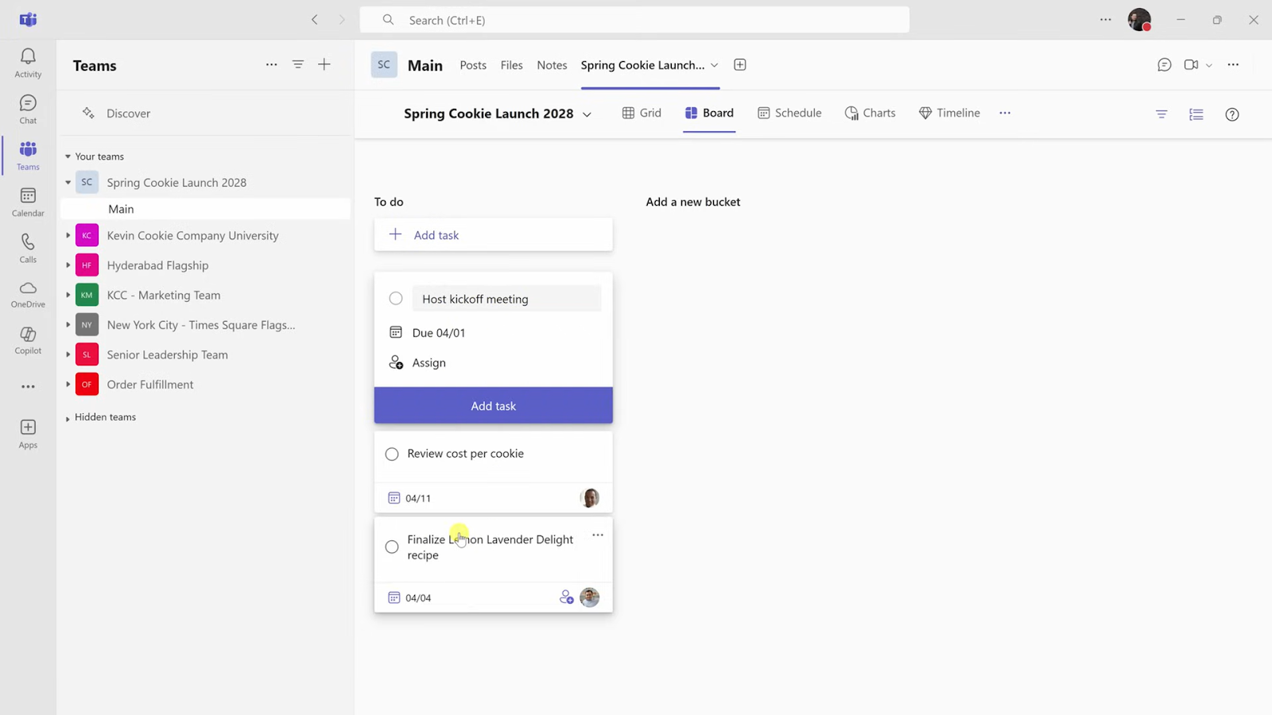Viewport: 1272px width, 715px height.
Task: Expand Senior Leadership Team
Action: [x=68, y=355]
